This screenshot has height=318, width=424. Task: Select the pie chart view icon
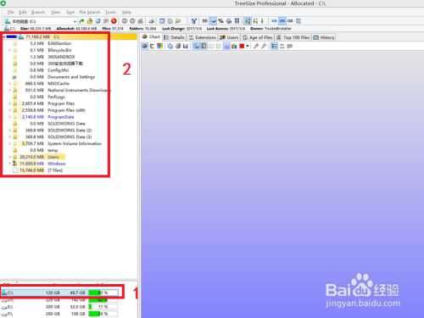tap(145, 46)
